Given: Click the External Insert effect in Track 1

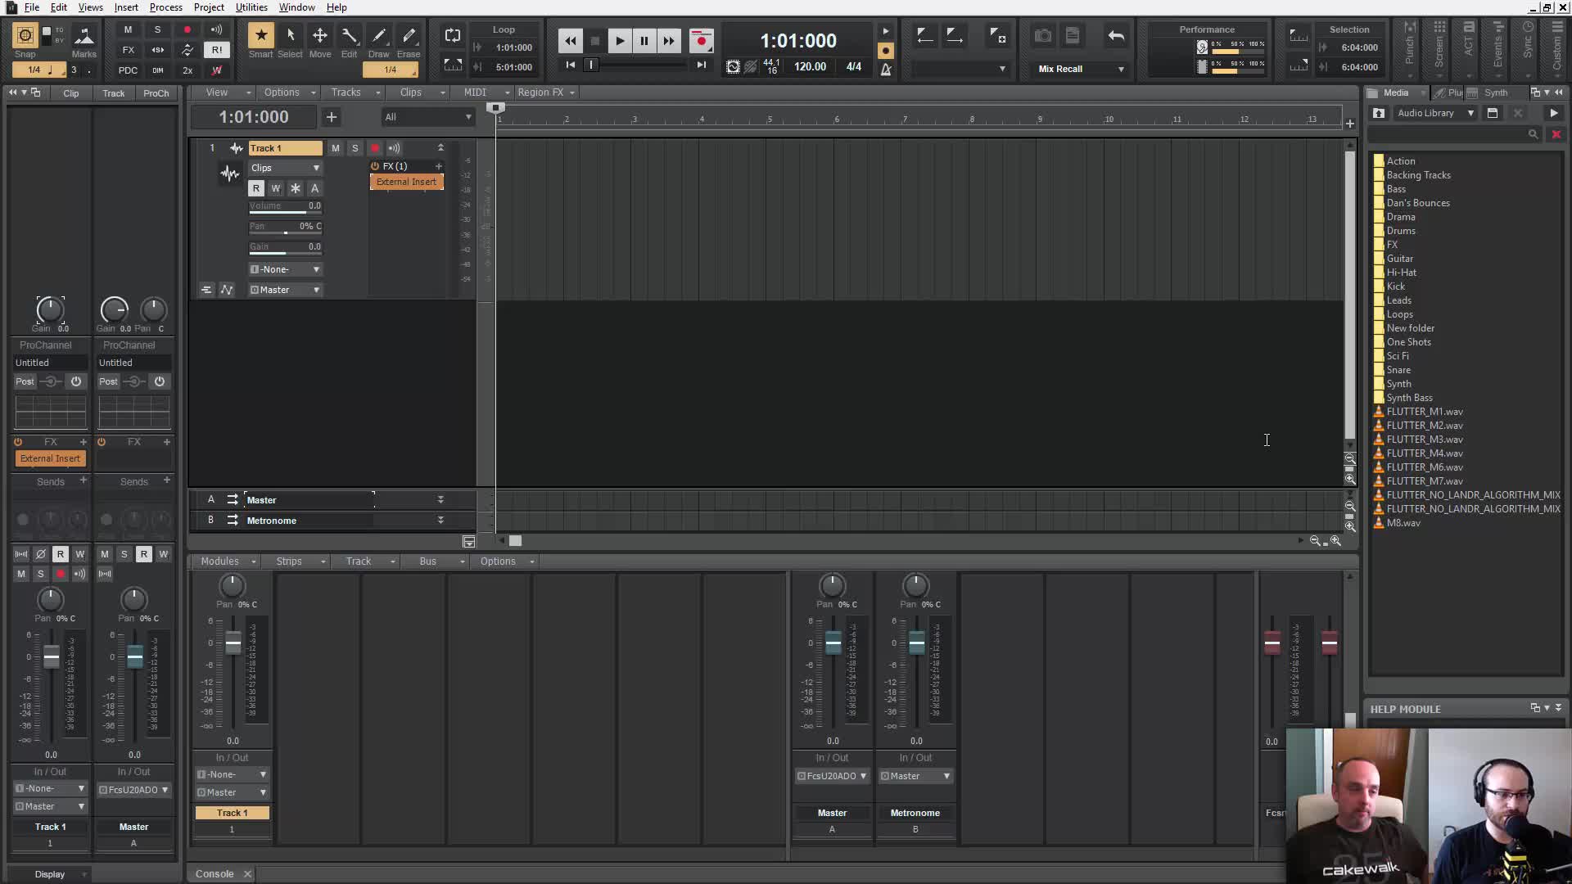Looking at the screenshot, I should click(407, 182).
